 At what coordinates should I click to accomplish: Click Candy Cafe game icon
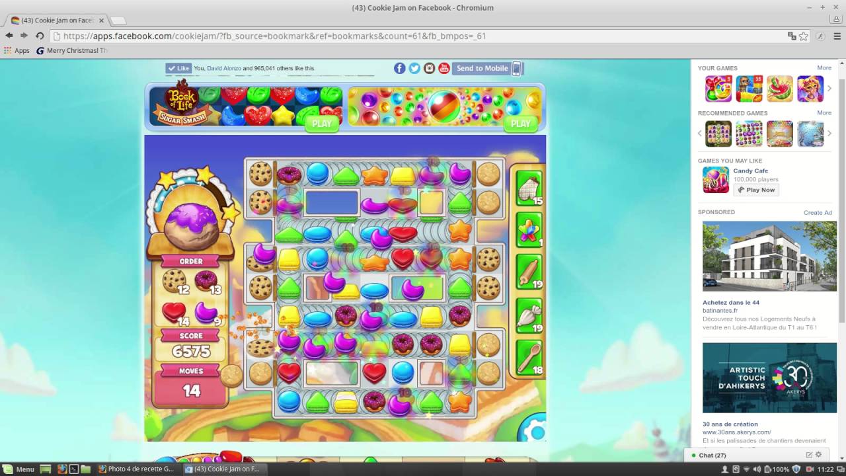click(x=716, y=180)
